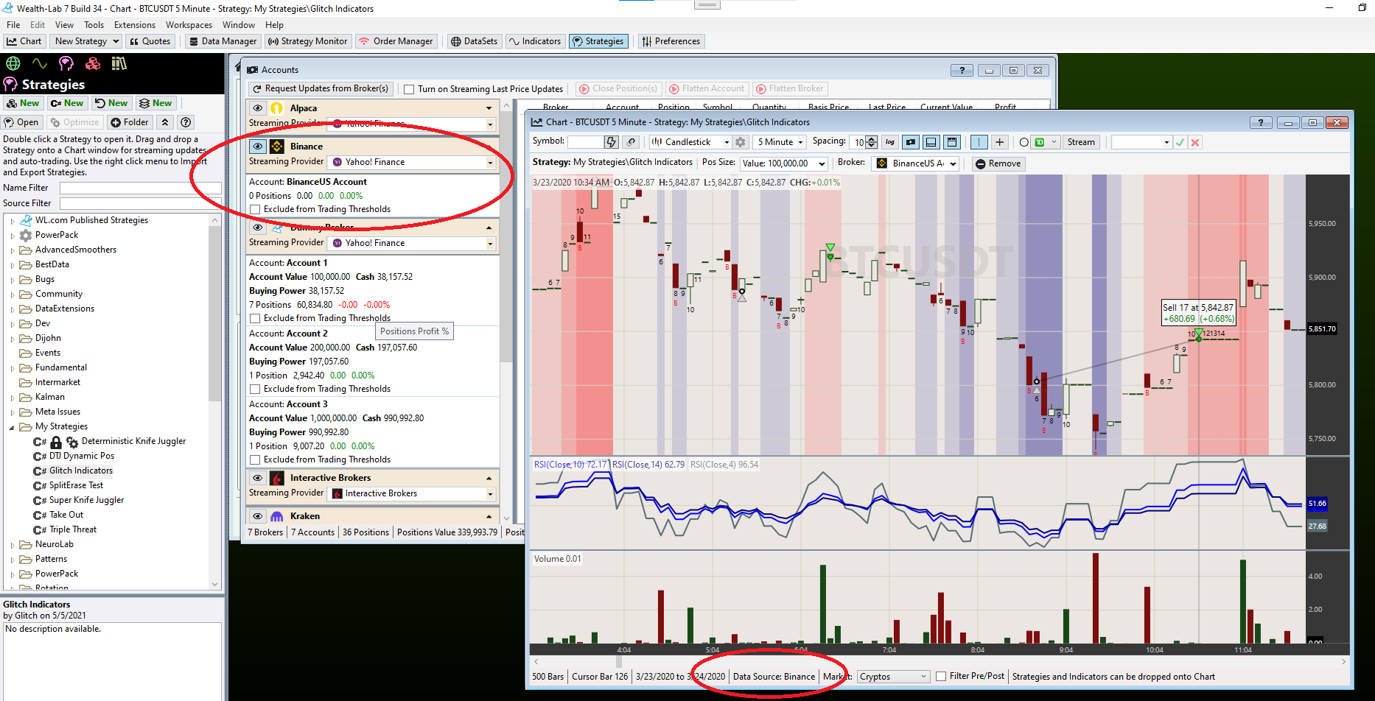Screen dimensions: 1375x701
Task: Click the Symbol input field
Action: [585, 142]
